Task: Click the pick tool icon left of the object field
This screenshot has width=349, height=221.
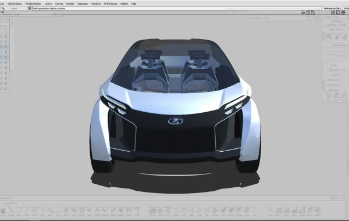Action: (x=3, y=8)
